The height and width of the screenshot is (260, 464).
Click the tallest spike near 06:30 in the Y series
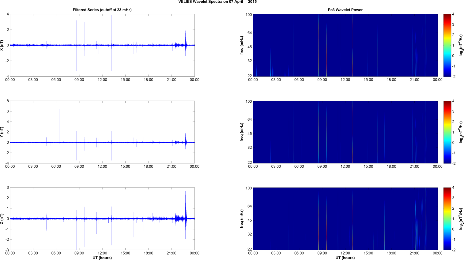59,125
